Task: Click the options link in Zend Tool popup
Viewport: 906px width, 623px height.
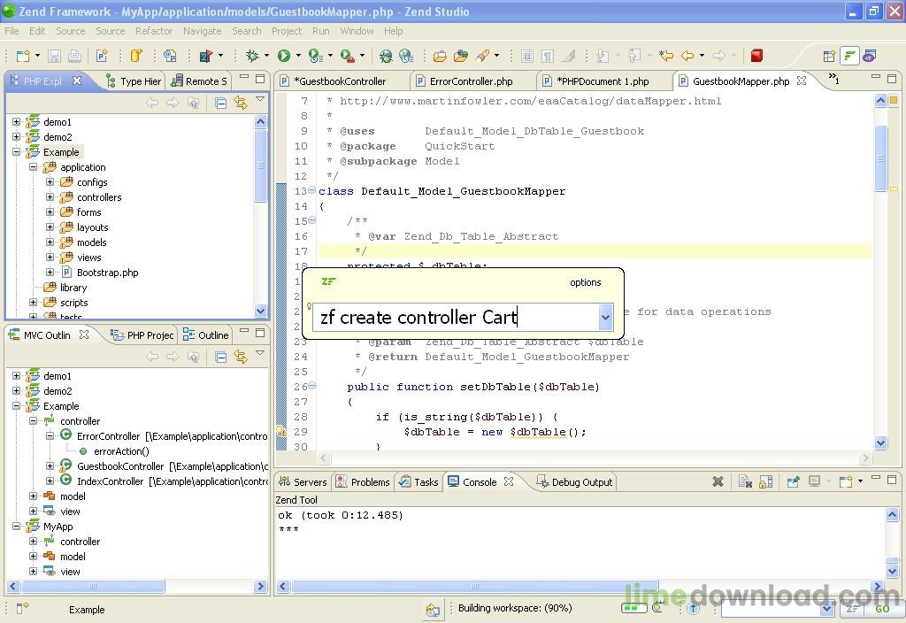Action: click(x=585, y=283)
